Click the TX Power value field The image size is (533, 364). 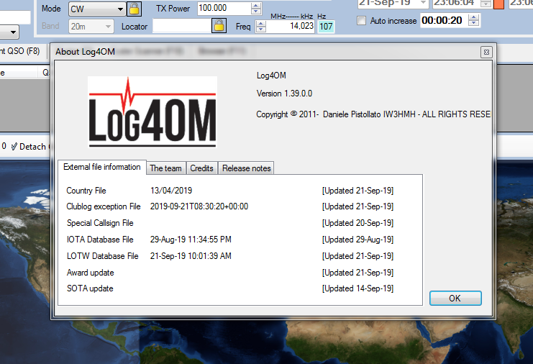coord(224,8)
